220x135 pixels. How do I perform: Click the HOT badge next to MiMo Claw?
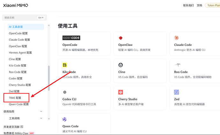(x=32, y=133)
